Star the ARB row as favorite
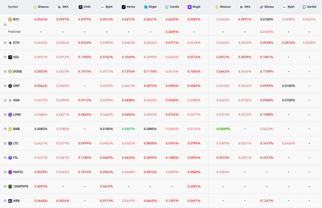322x208 pixels. tap(5, 201)
